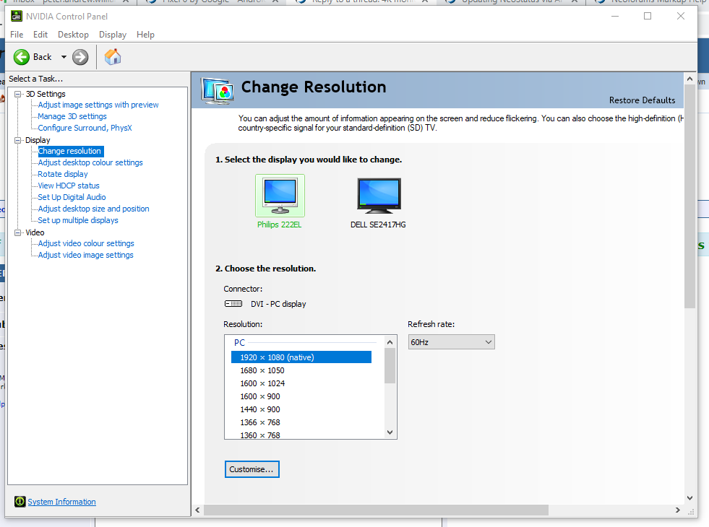Select Adjust desktop colour settings task
The image size is (709, 527).
(90, 162)
